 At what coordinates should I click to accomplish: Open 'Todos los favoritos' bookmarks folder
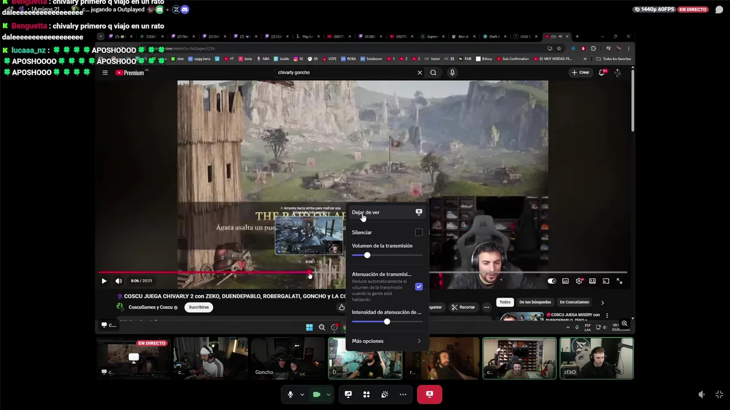point(614,59)
